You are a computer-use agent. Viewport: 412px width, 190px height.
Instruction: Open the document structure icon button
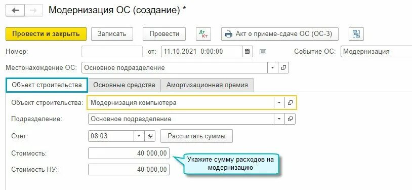click(356, 34)
